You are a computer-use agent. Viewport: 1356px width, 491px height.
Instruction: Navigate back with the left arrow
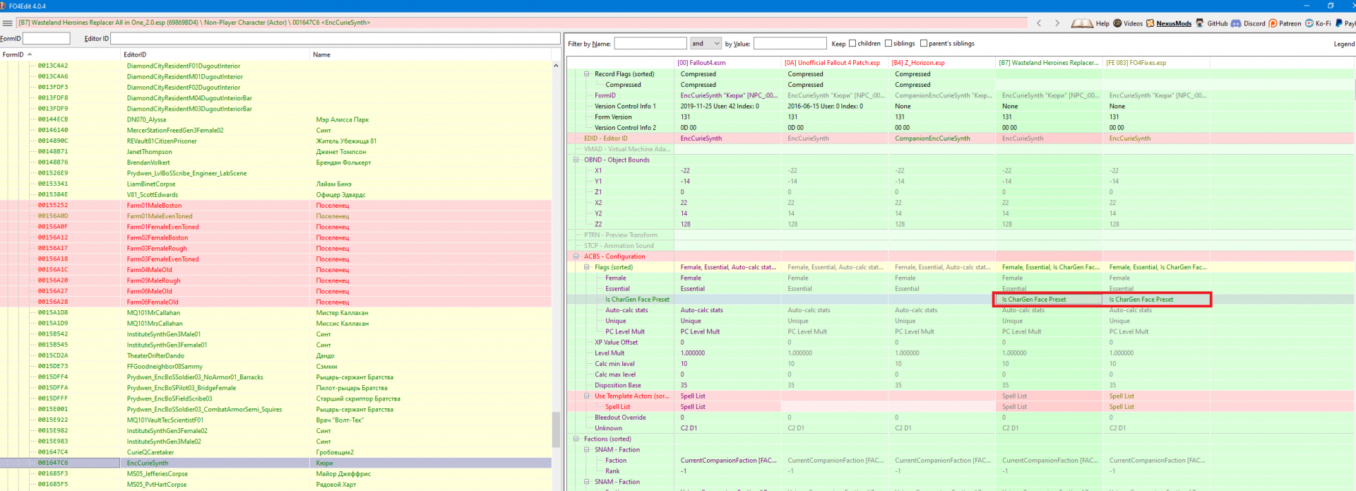[x=1039, y=23]
